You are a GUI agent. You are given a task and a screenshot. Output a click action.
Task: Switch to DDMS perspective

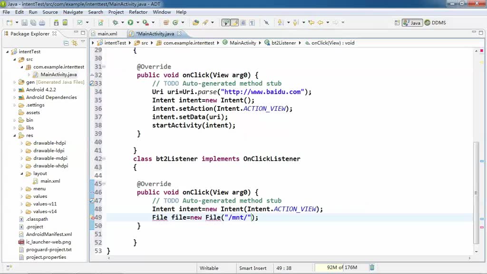tap(435, 23)
